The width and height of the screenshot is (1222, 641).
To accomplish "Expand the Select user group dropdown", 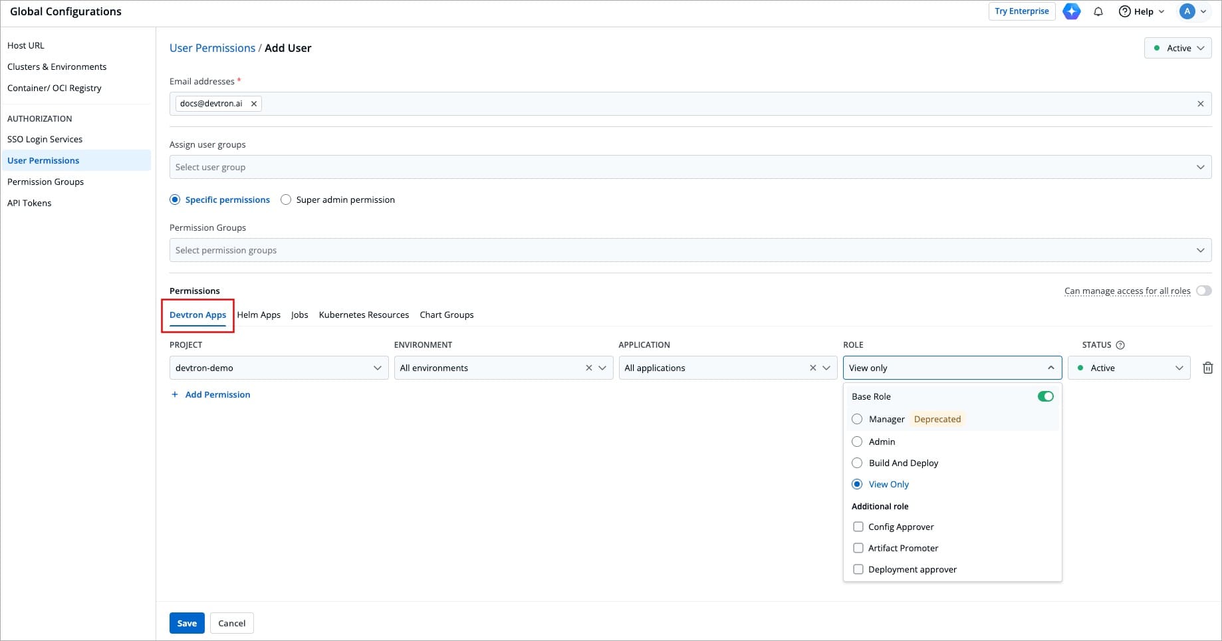I will point(689,167).
